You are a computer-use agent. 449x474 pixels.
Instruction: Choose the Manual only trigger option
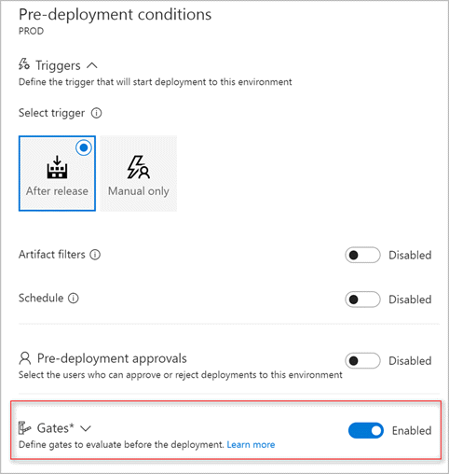pos(139,174)
